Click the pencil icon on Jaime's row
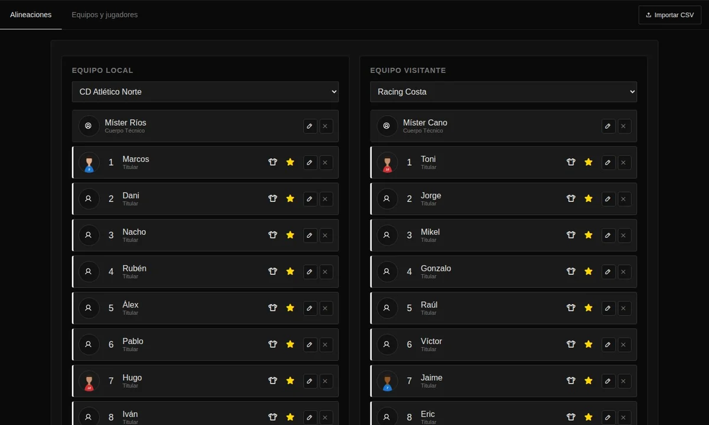Viewport: 709px width, 425px height. (609, 381)
